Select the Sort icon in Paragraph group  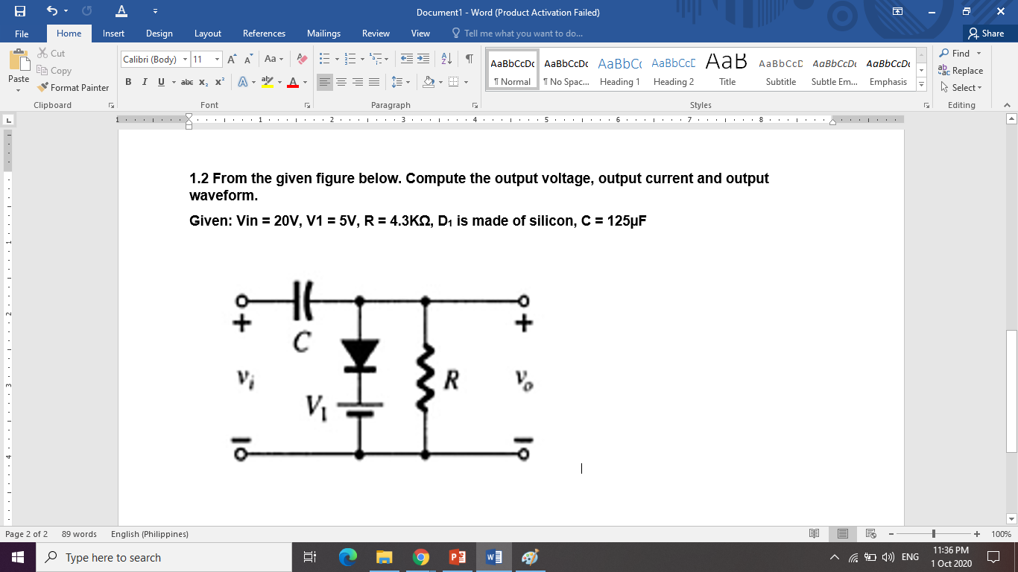447,59
